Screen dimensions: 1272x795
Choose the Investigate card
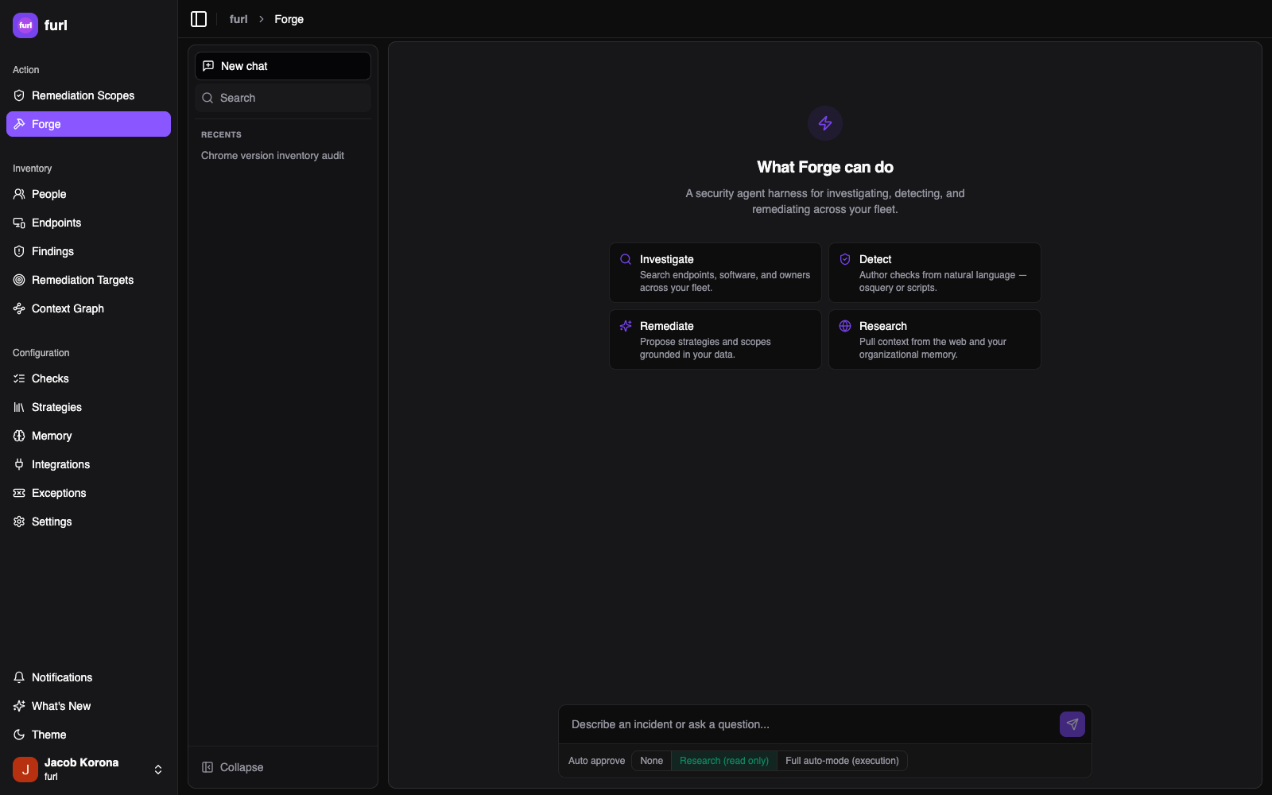click(x=715, y=273)
